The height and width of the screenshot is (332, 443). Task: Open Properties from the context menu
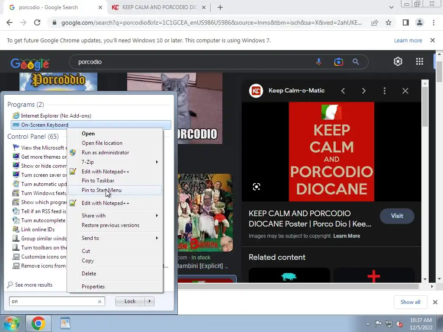point(115,287)
